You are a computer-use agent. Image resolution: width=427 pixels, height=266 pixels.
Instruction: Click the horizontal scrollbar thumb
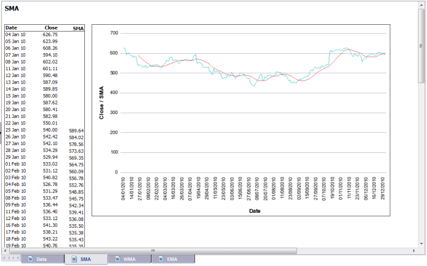pyautogui.click(x=153, y=251)
